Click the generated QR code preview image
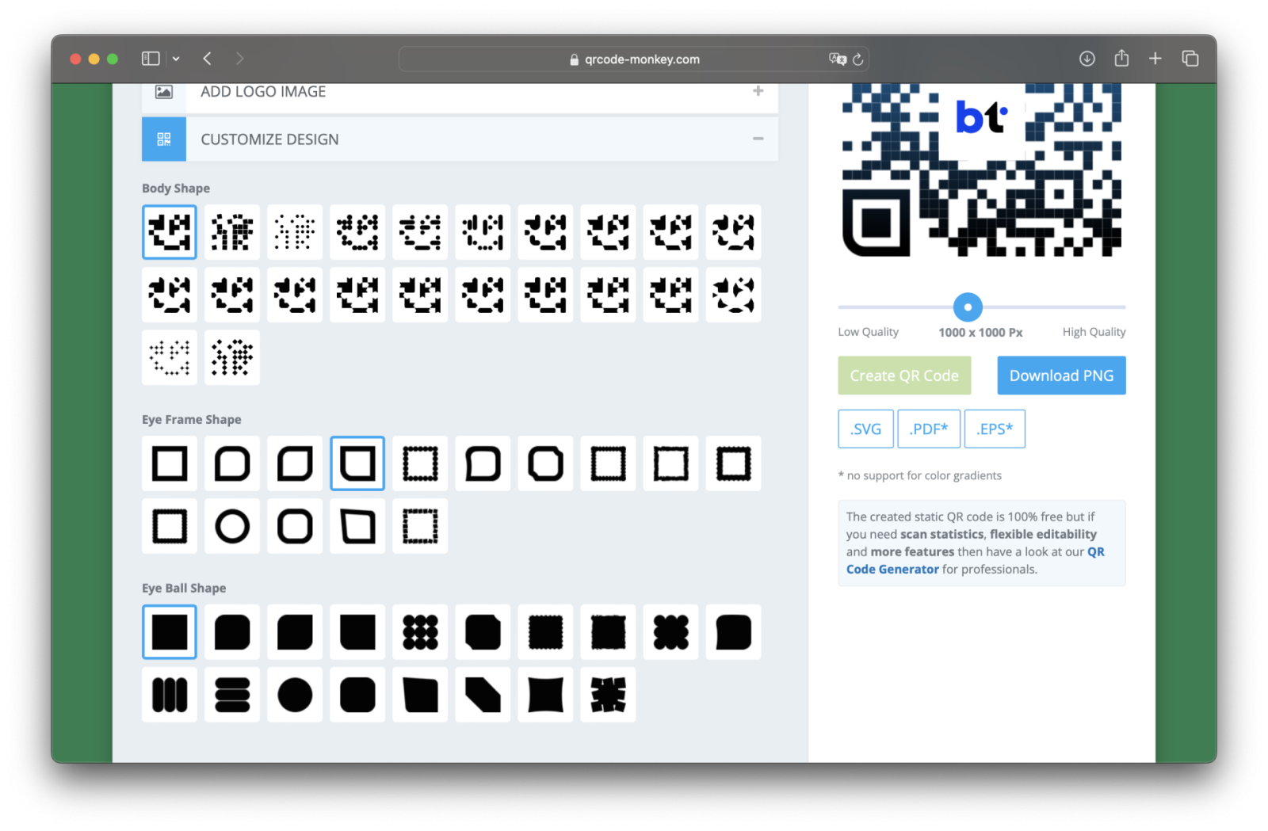Viewport: 1268px width, 831px height. tap(981, 170)
